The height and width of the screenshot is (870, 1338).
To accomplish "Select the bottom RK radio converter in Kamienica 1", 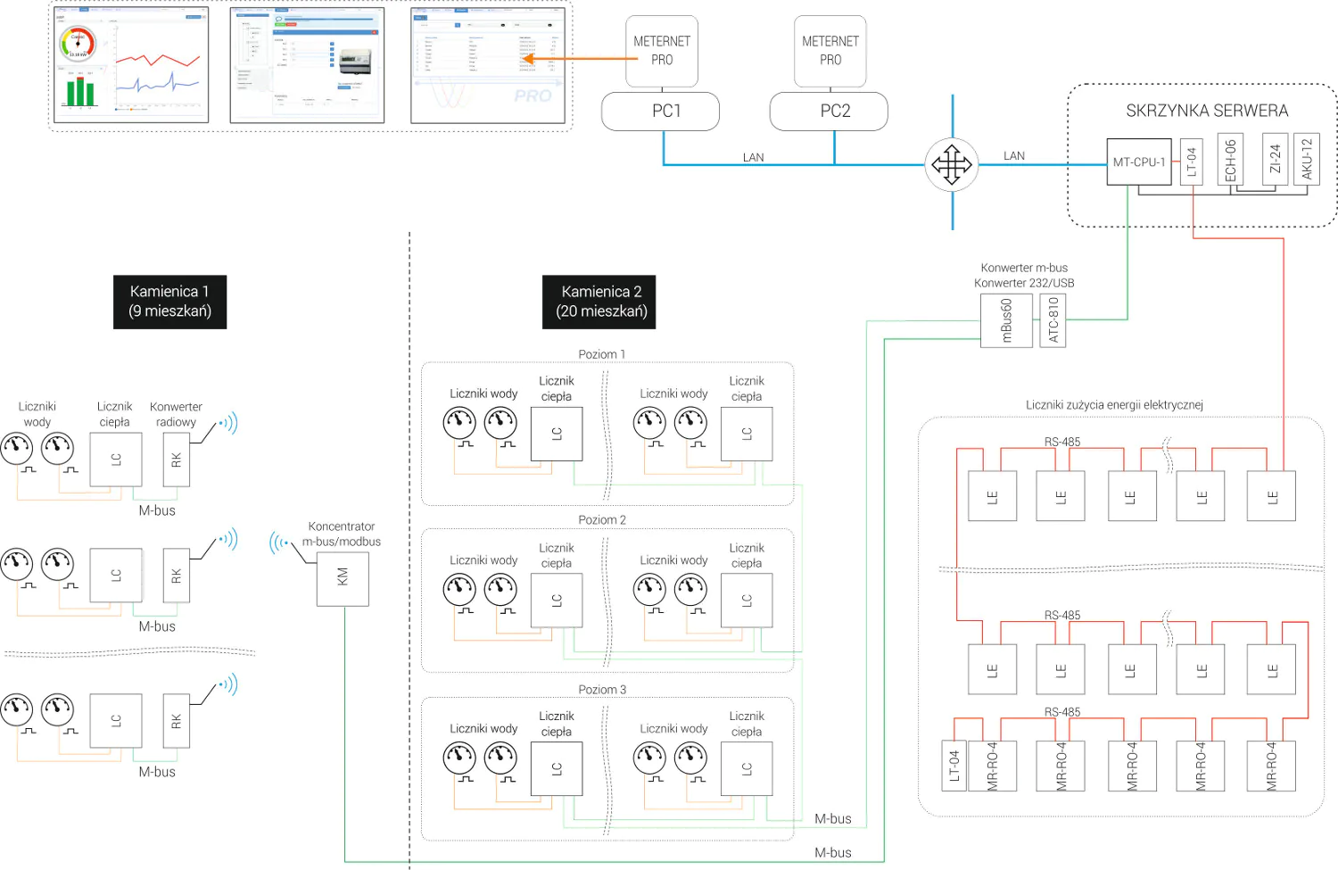I will (x=177, y=721).
